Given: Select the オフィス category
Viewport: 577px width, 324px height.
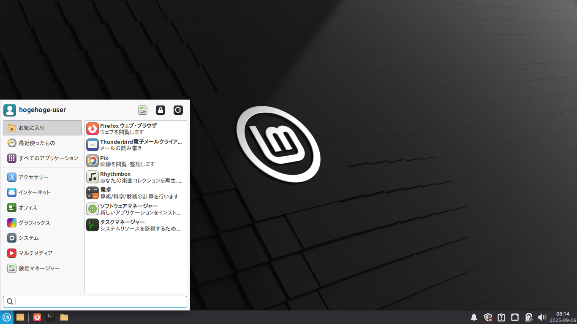Looking at the screenshot, I should pos(42,208).
